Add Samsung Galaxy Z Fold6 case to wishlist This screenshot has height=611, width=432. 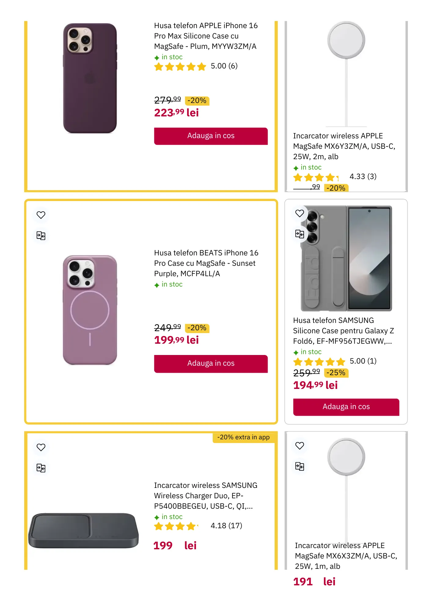(300, 213)
